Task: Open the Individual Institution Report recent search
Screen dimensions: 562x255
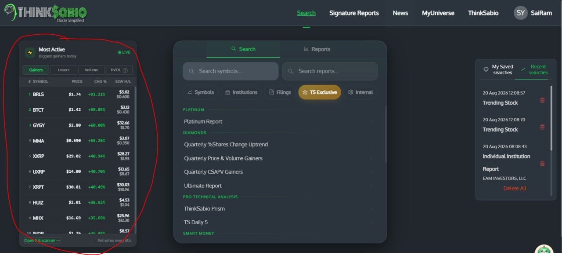Action: click(x=506, y=163)
